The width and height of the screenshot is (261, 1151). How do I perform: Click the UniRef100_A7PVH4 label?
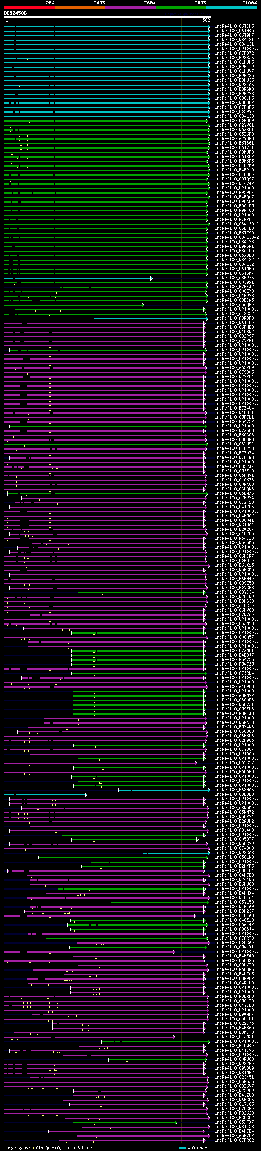[x=234, y=219]
